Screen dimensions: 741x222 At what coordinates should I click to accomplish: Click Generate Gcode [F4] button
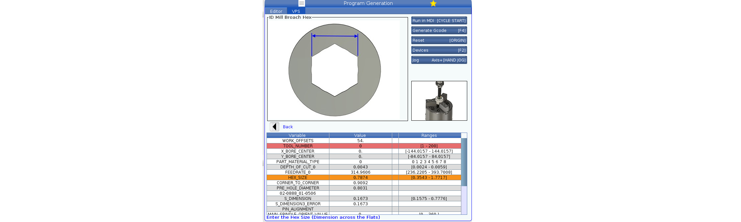pyautogui.click(x=439, y=30)
